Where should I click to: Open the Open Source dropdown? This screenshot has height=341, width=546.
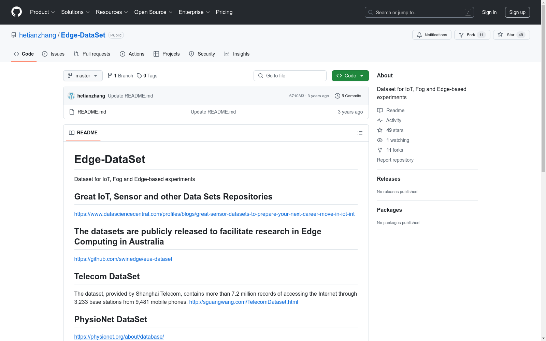[x=153, y=12]
